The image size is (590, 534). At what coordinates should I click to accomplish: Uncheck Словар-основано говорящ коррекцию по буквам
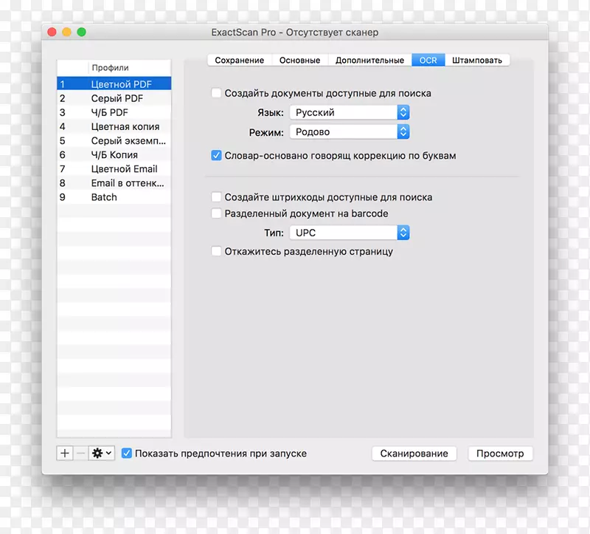216,155
